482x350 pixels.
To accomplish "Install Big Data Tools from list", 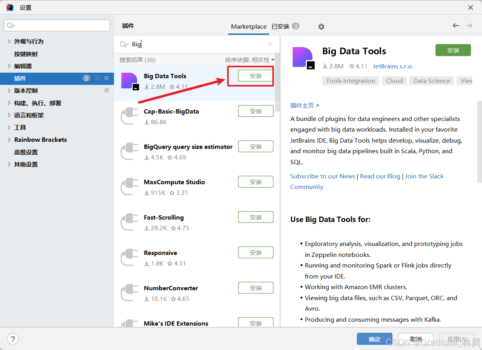I will tap(256, 76).
